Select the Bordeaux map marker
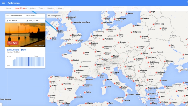 75,71
